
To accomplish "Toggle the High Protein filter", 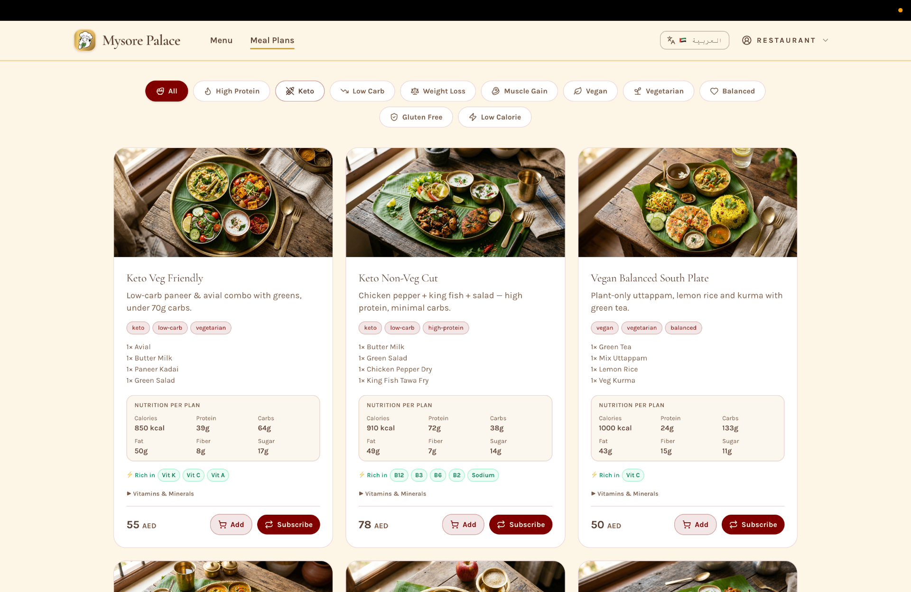I will [x=232, y=91].
